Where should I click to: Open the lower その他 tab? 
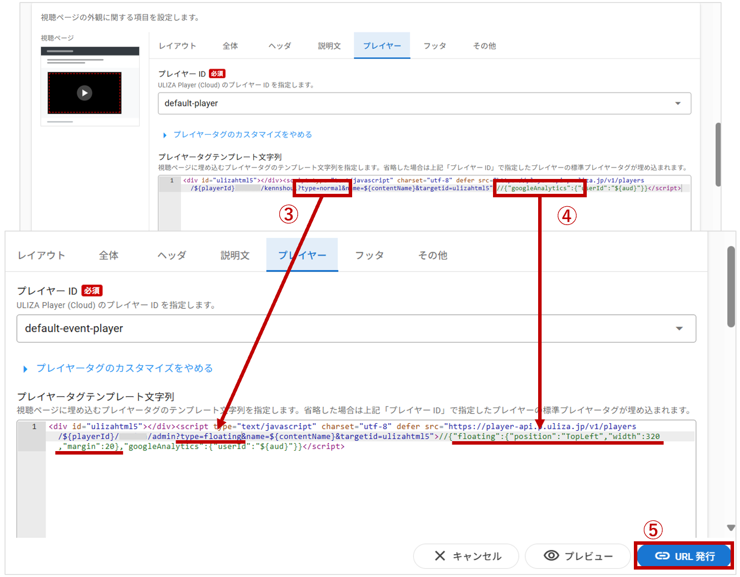pos(432,255)
